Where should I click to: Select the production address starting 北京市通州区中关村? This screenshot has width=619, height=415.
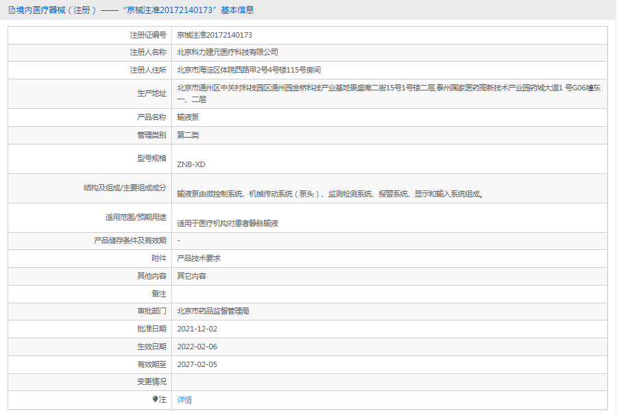pyautogui.click(x=389, y=94)
